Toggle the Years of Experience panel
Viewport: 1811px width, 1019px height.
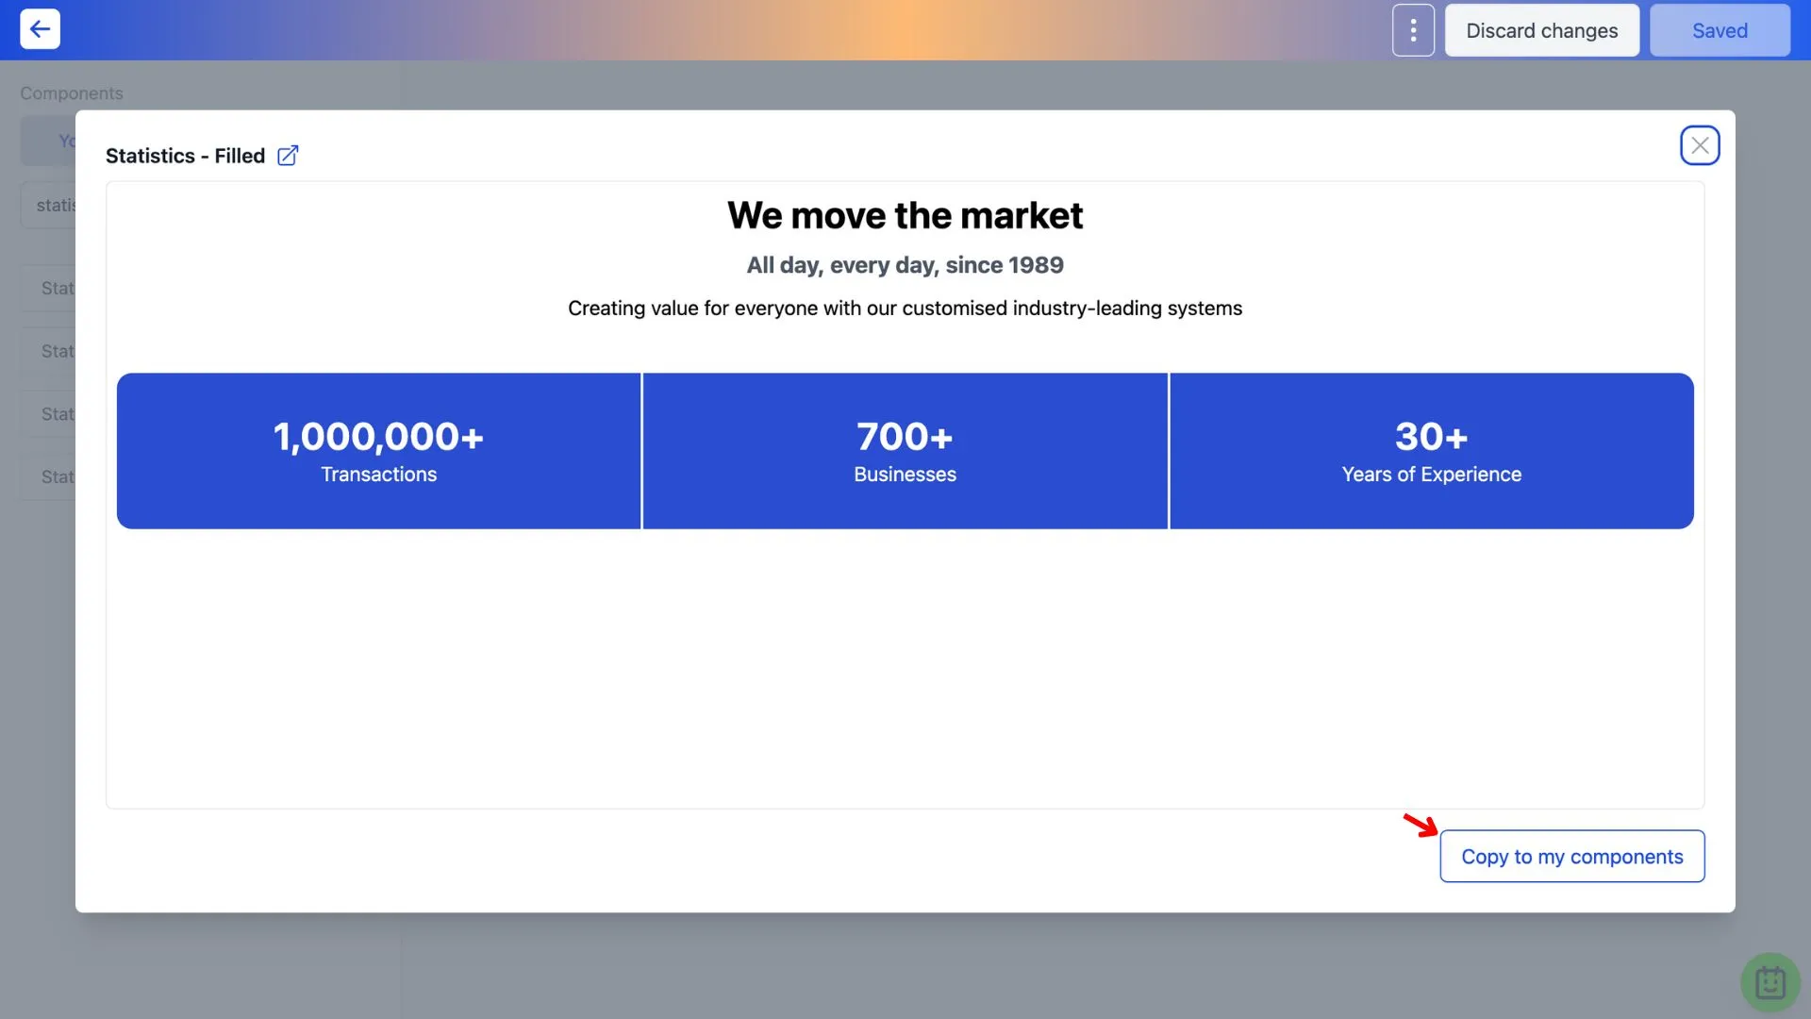tap(1430, 450)
